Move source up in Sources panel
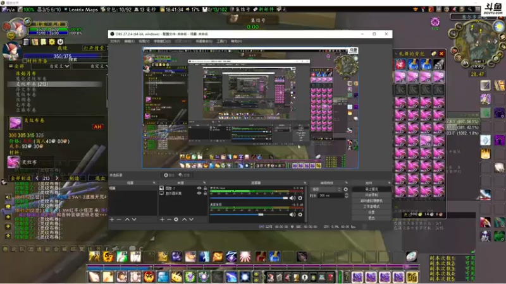The width and height of the screenshot is (506, 284). [184, 219]
